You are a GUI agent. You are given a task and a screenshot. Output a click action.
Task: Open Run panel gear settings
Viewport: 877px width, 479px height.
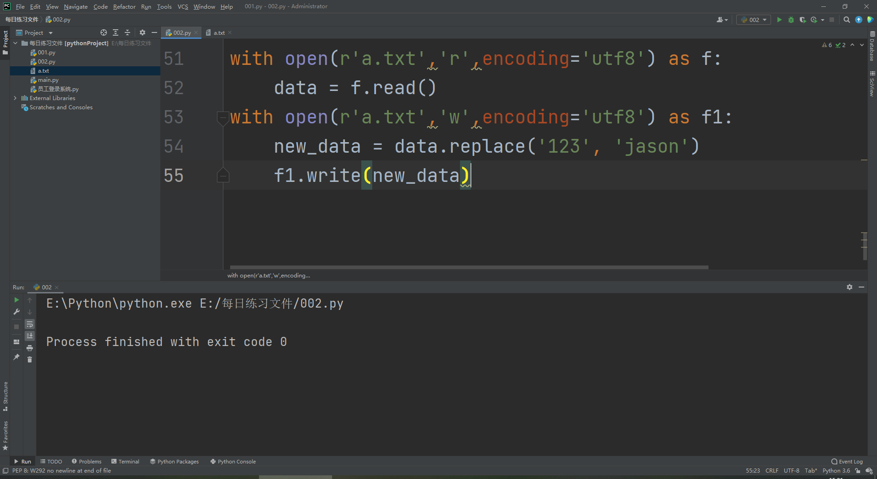pyautogui.click(x=850, y=287)
